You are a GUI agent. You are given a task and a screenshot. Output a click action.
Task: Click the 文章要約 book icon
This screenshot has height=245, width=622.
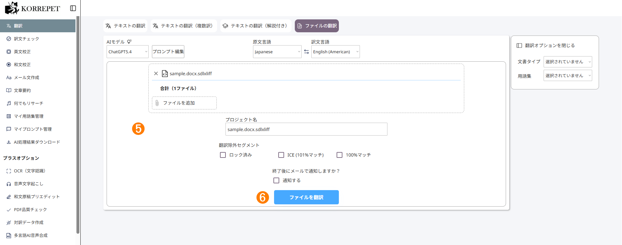(x=9, y=90)
